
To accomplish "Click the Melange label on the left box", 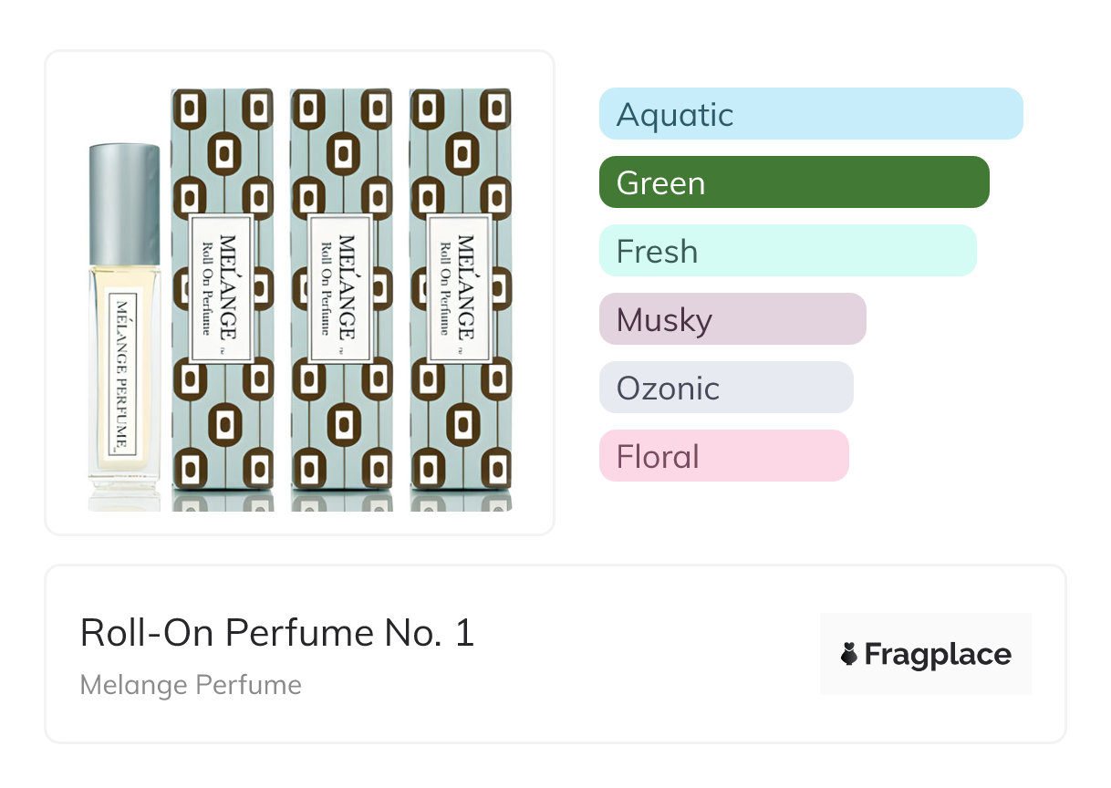I will point(223,289).
